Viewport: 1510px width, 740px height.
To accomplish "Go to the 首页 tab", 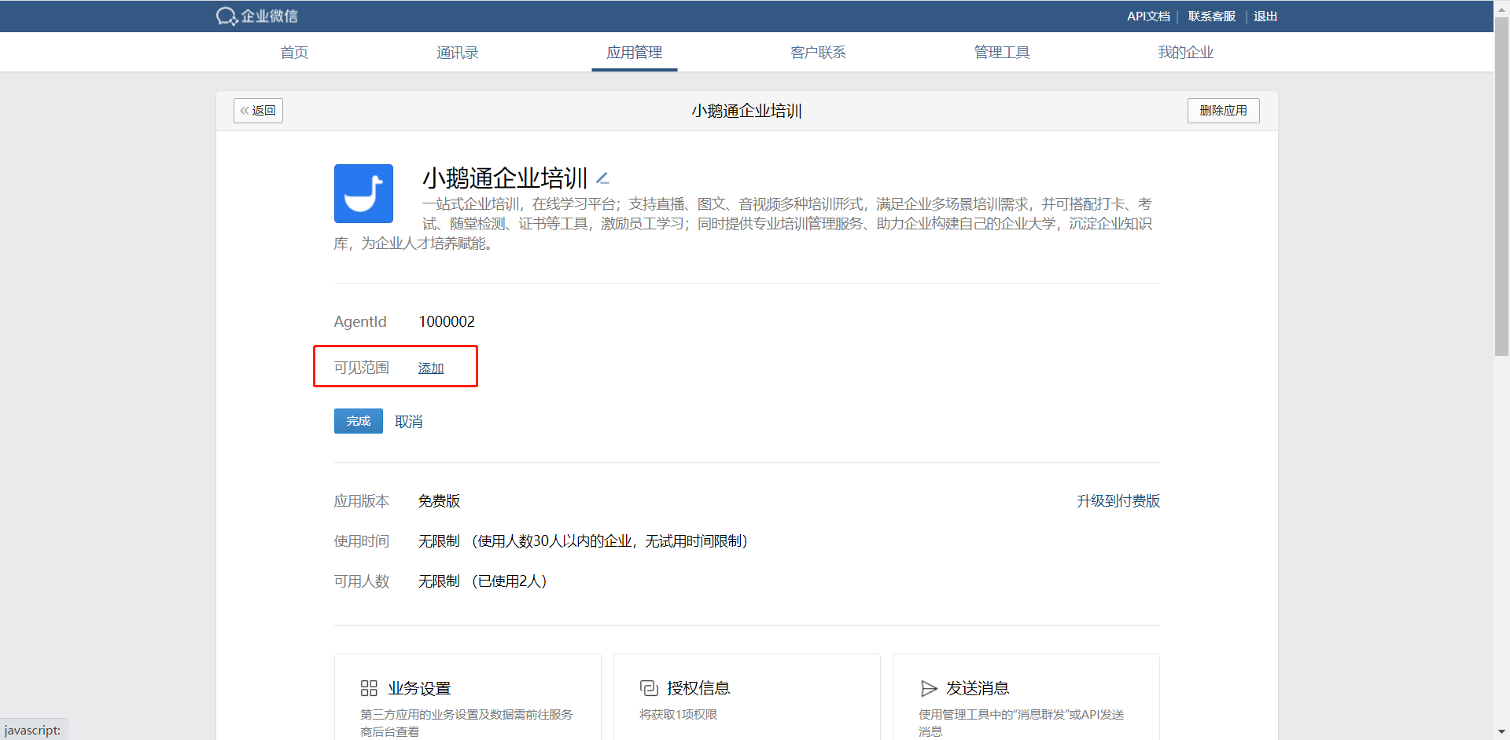I will [294, 53].
